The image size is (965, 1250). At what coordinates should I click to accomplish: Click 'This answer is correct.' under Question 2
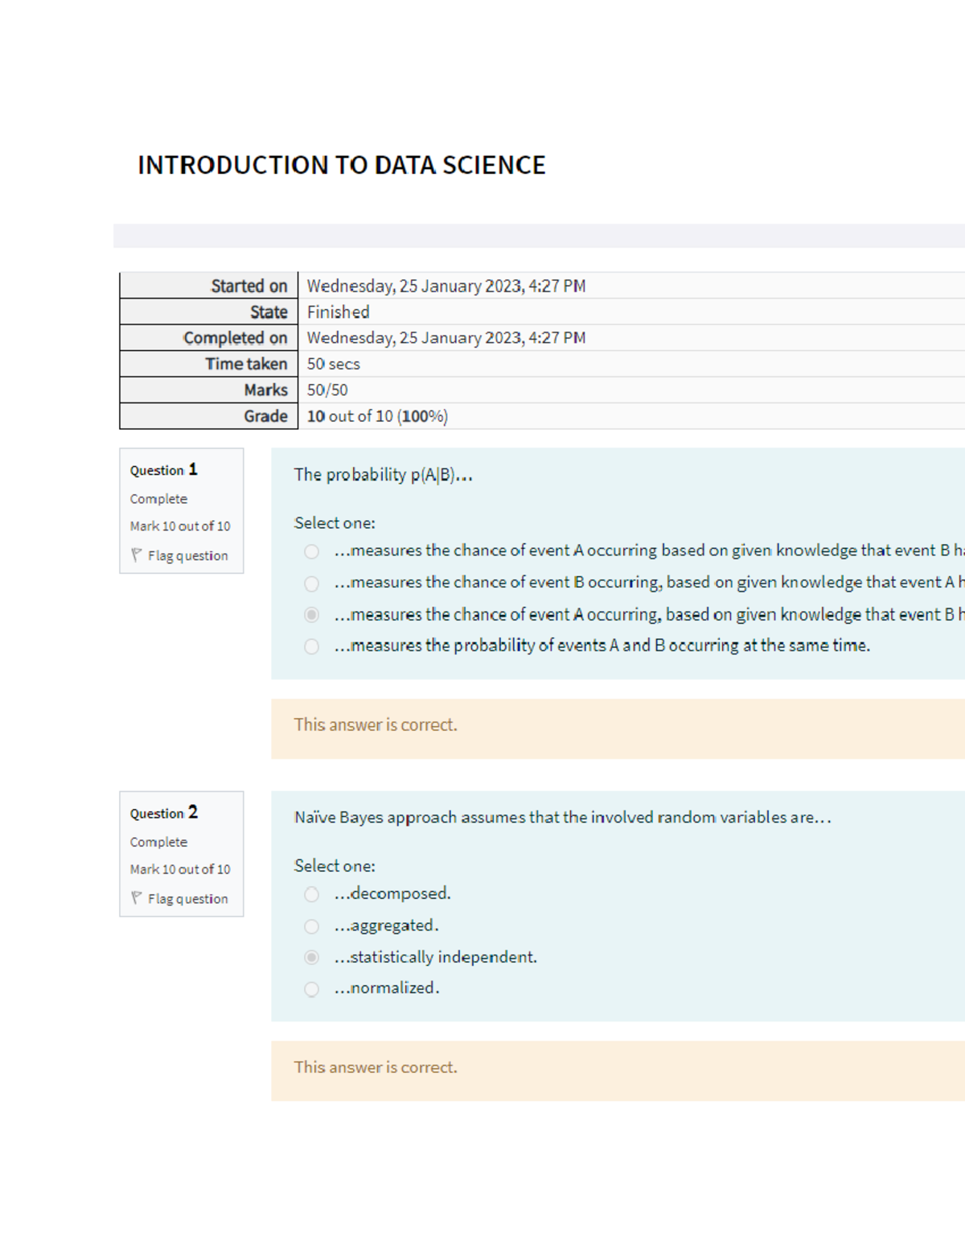[x=376, y=1067]
